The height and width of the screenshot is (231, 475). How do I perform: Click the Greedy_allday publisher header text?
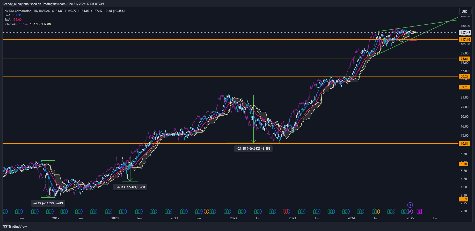[12, 4]
